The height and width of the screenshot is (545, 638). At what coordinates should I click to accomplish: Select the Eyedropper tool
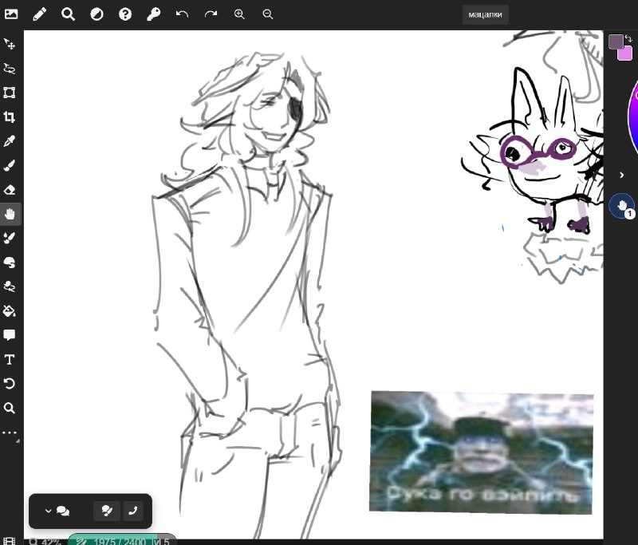pos(10,141)
